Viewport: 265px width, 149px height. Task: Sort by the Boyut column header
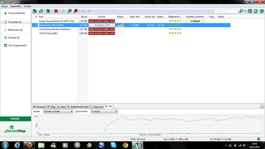[84, 17]
